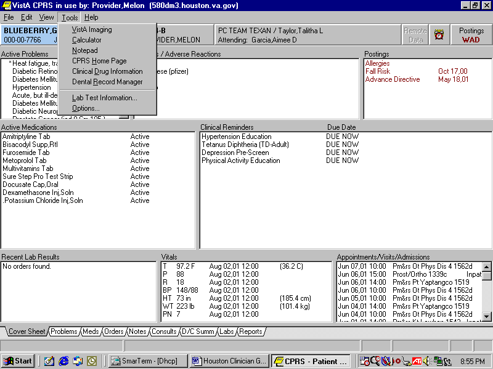This screenshot has height=369, width=493.
Task: Click the Outlook Express quick launch icon
Action: 78,361
